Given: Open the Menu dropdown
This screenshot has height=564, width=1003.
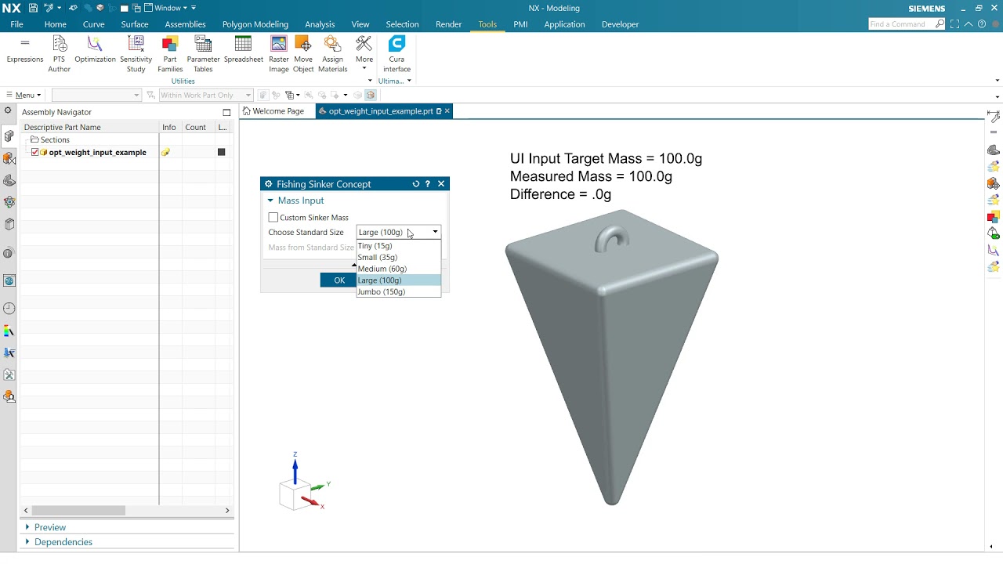Looking at the screenshot, I should pyautogui.click(x=24, y=95).
